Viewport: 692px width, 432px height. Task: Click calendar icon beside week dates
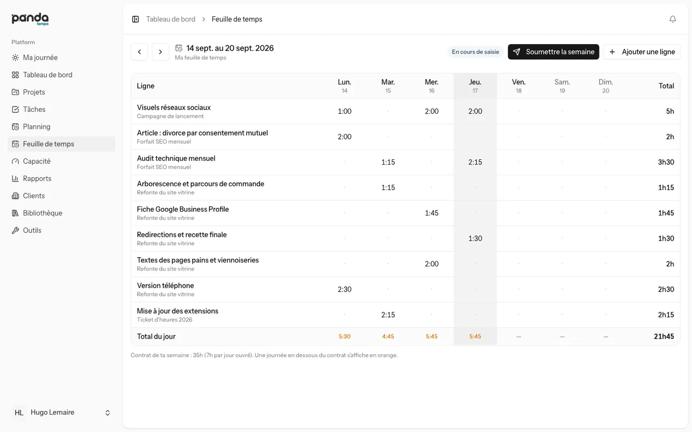point(179,48)
